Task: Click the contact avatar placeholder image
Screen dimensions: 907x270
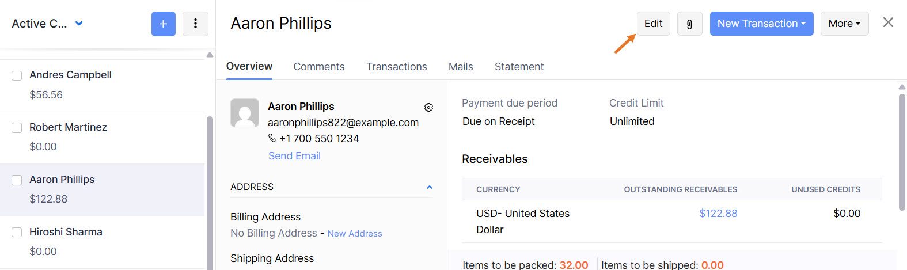Action: (x=245, y=113)
